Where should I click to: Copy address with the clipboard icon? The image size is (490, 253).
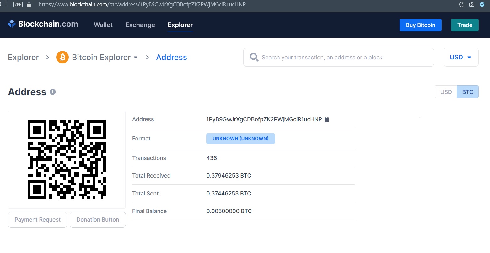(326, 119)
